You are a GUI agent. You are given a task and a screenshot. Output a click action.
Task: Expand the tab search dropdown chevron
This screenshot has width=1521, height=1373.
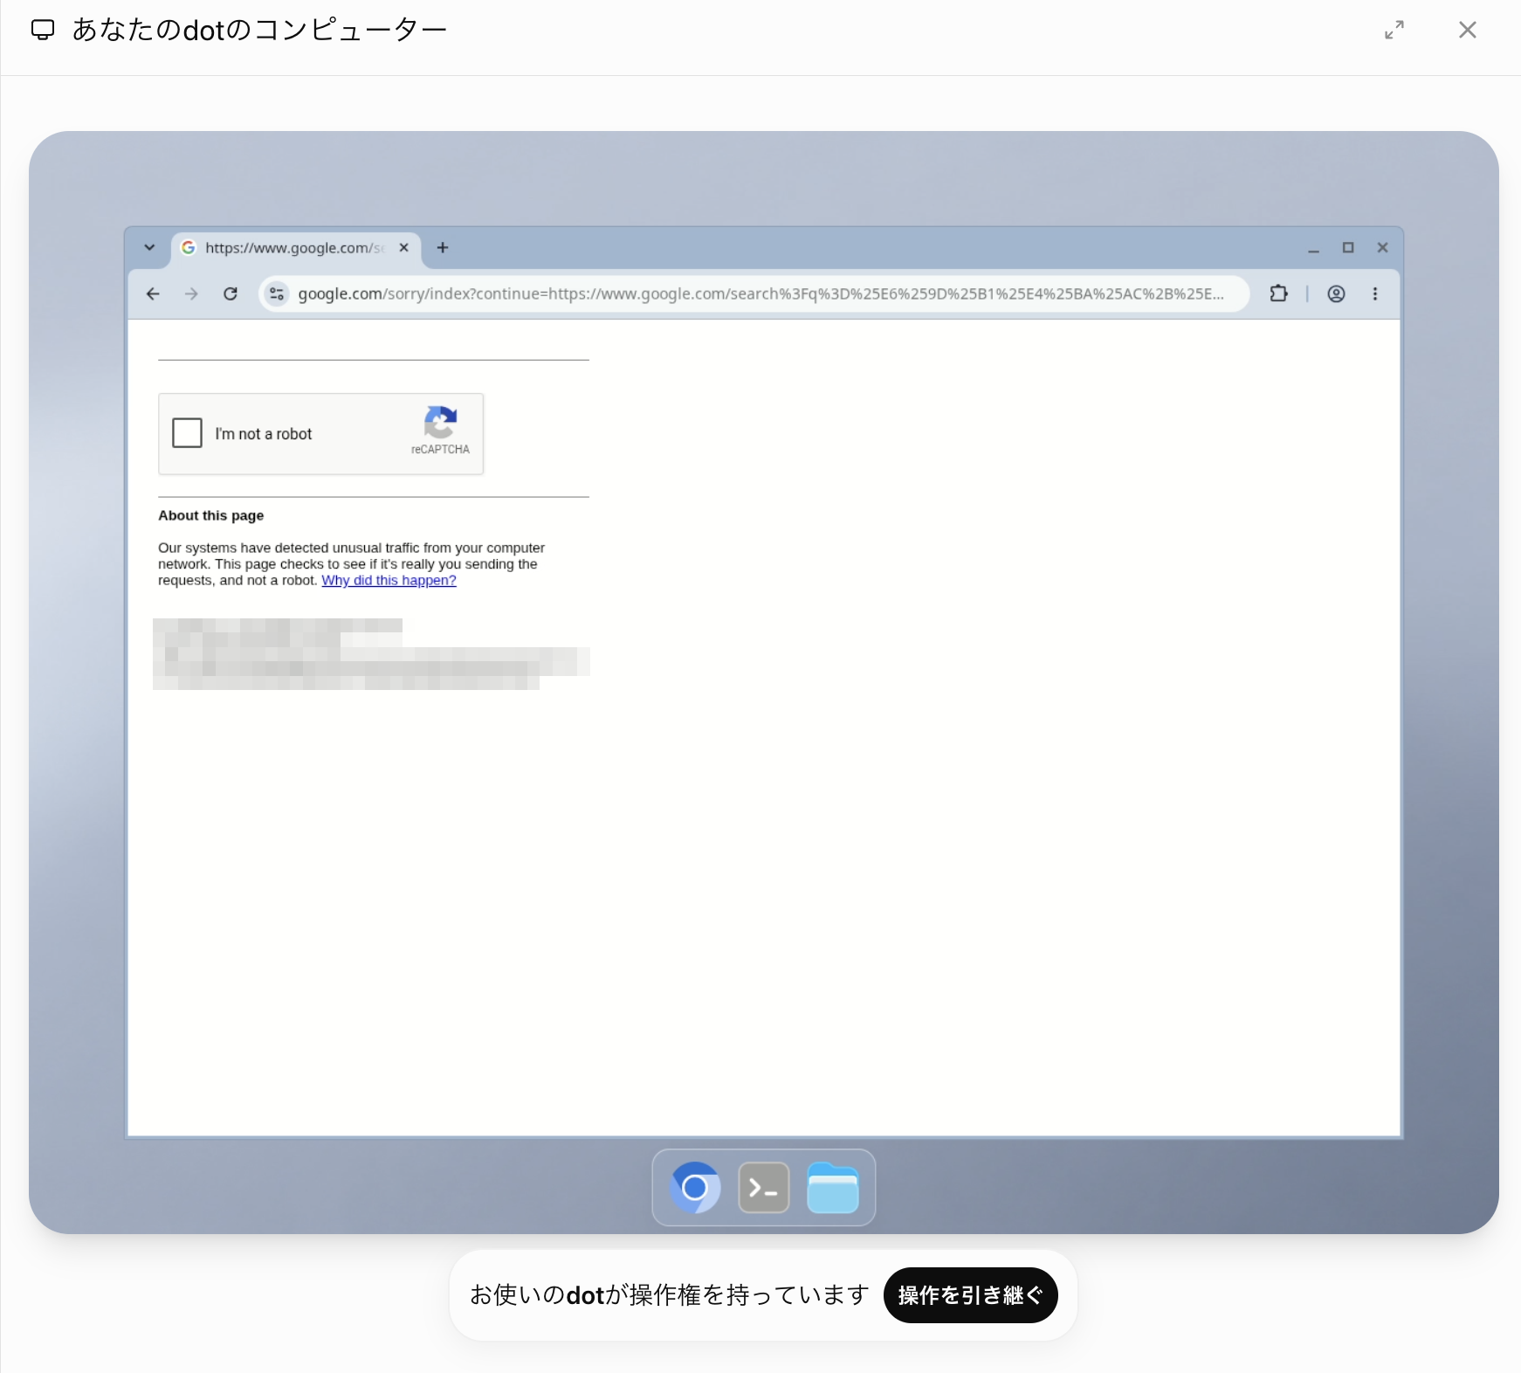pos(149,248)
